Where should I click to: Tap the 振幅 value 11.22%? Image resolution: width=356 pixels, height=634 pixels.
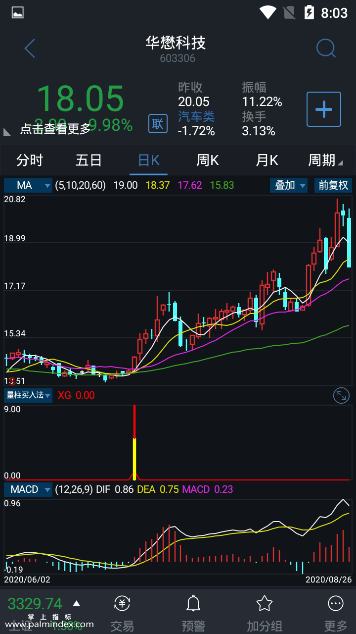pyautogui.click(x=262, y=102)
